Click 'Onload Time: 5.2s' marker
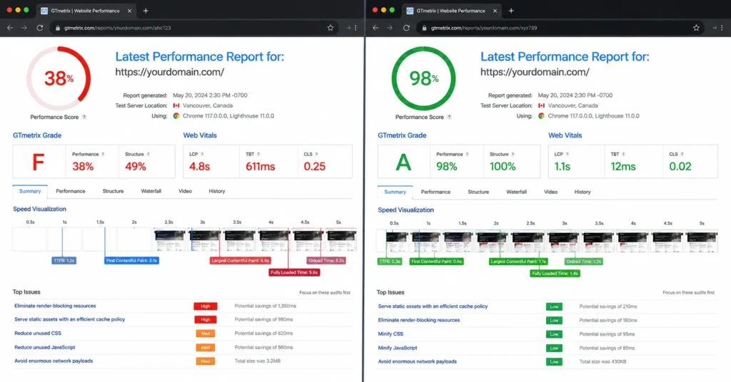 point(326,261)
